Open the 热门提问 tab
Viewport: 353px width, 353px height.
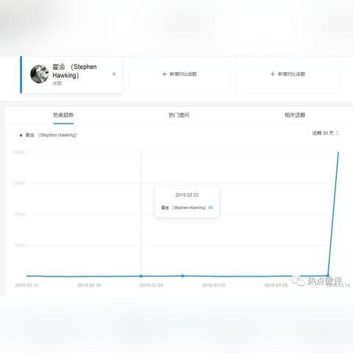tap(179, 115)
